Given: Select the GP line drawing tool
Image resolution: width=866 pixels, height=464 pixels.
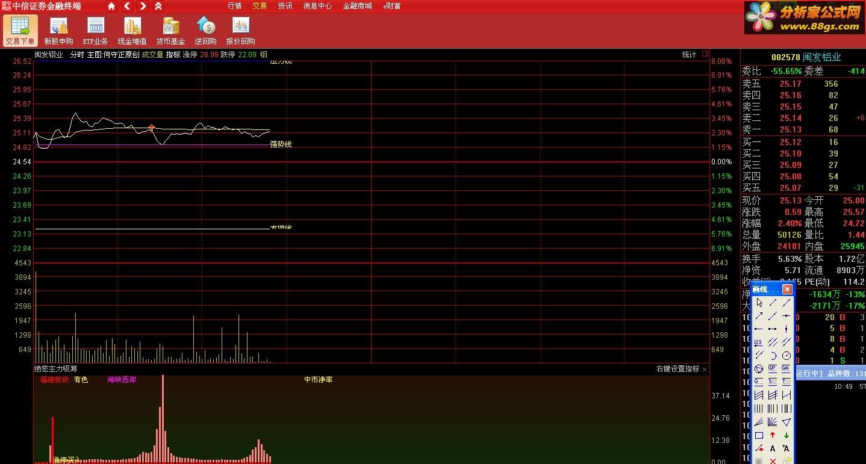Looking at the screenshot, I should pyautogui.click(x=773, y=369).
